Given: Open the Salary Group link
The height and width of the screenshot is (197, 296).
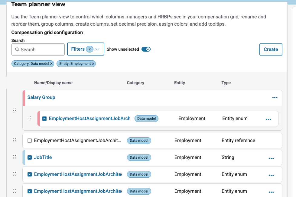Looking at the screenshot, I should pos(41,97).
